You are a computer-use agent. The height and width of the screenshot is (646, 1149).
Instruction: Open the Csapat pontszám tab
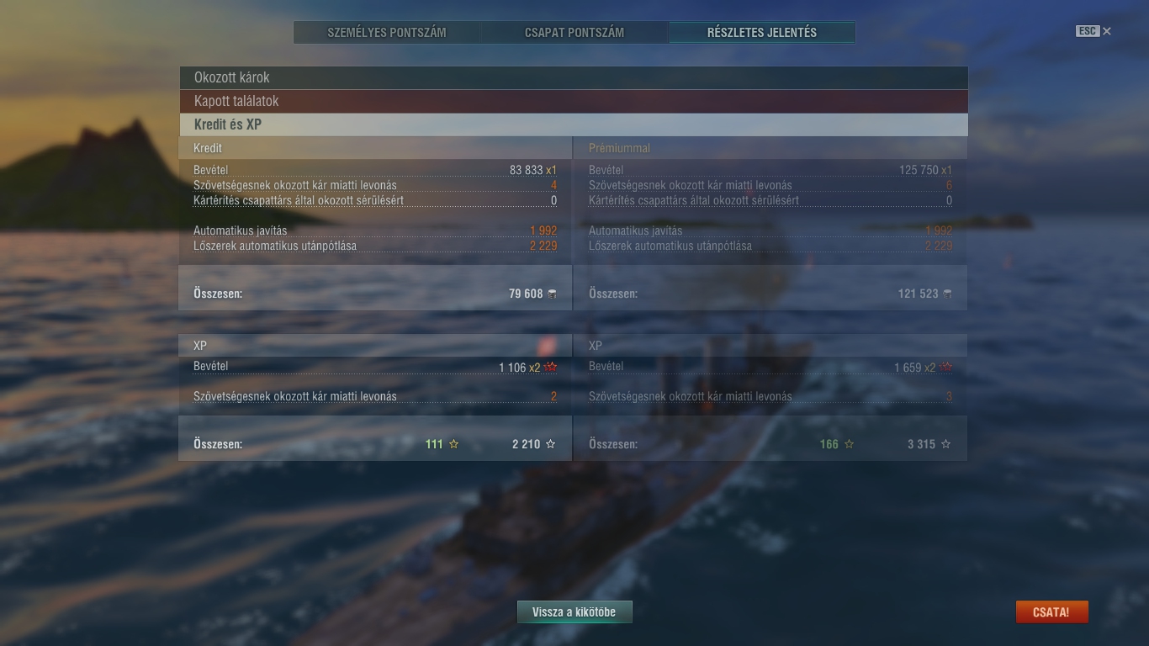tap(574, 33)
